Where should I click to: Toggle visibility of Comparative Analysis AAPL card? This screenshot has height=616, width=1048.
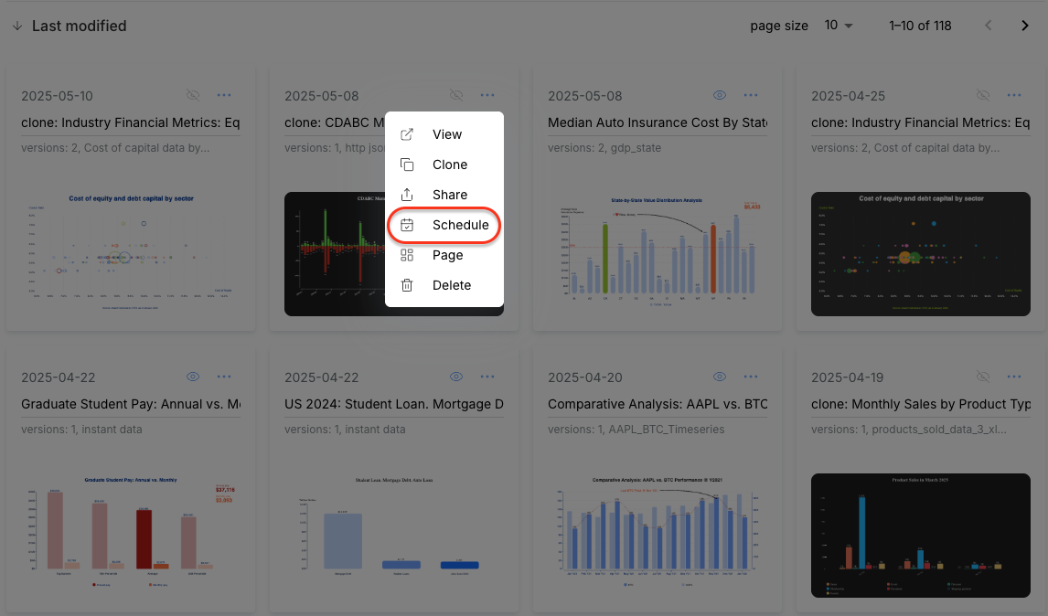coord(719,377)
